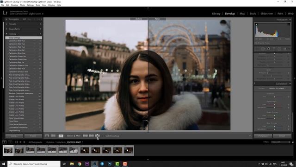Open Google Chrome from taskbar
The width and height of the screenshot is (296, 167).
point(80,164)
